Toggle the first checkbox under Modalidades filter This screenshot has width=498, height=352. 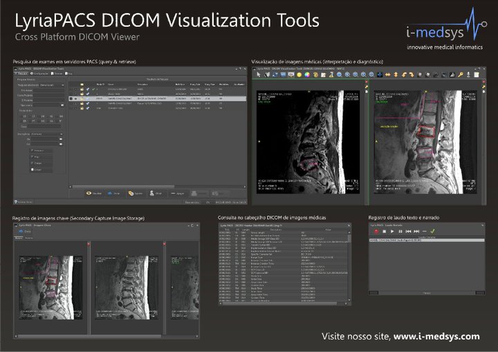pos(30,150)
